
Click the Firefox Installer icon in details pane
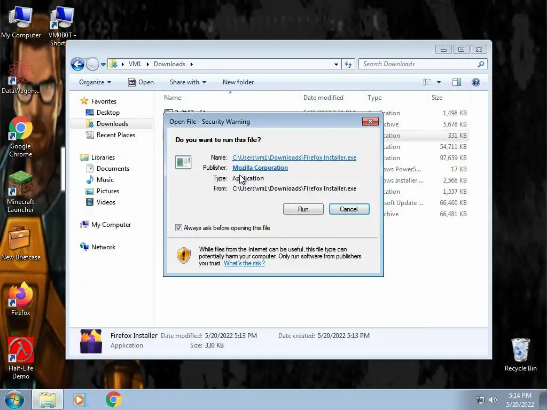(91, 341)
